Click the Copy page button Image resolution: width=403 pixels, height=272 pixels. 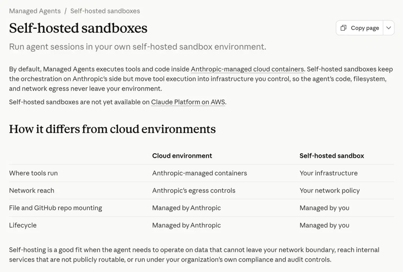coord(360,28)
